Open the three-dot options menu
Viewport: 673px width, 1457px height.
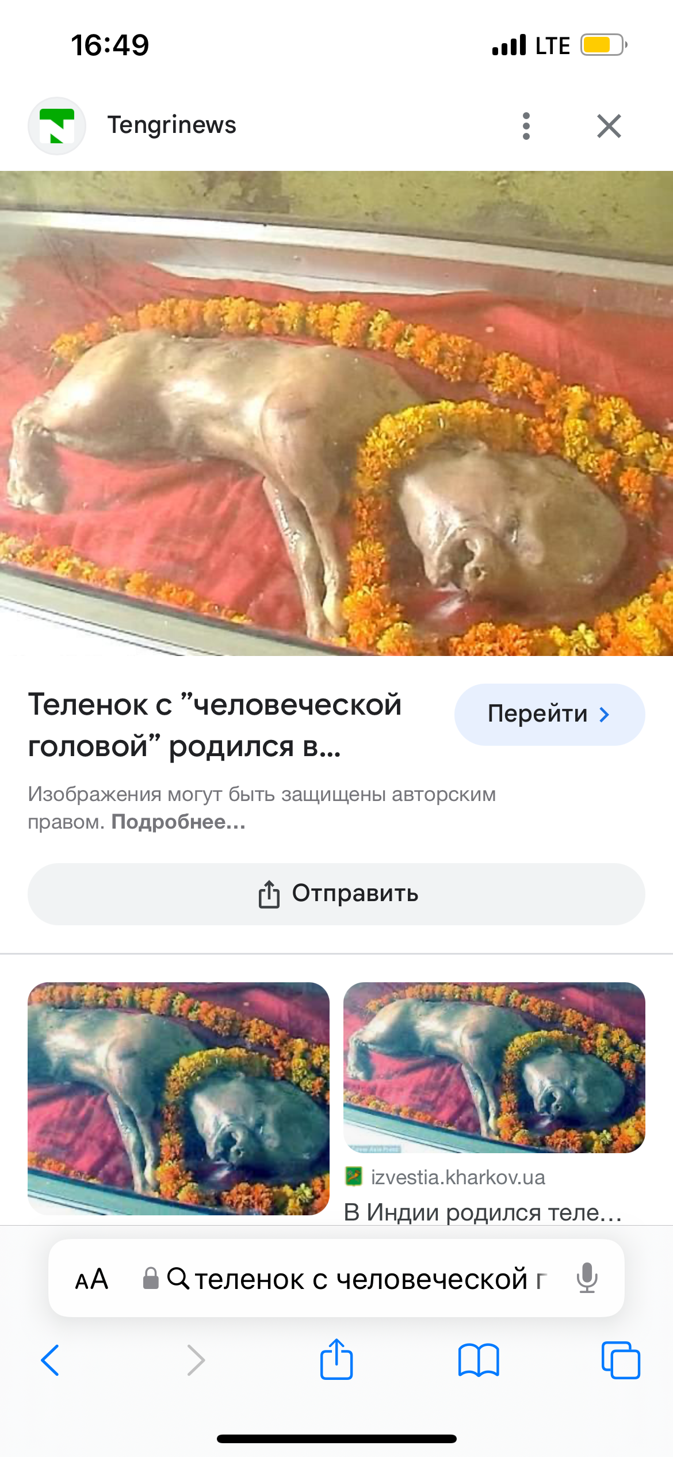[x=526, y=125]
